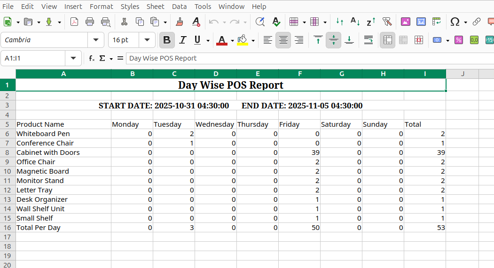Open underline style dropdown arrow
This screenshot has height=268, width=494.
click(x=208, y=40)
